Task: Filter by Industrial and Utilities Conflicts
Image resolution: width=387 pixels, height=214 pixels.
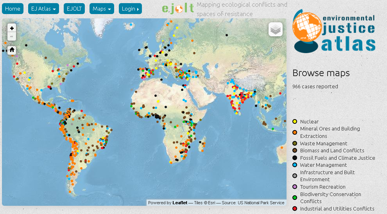Action: coord(337,209)
